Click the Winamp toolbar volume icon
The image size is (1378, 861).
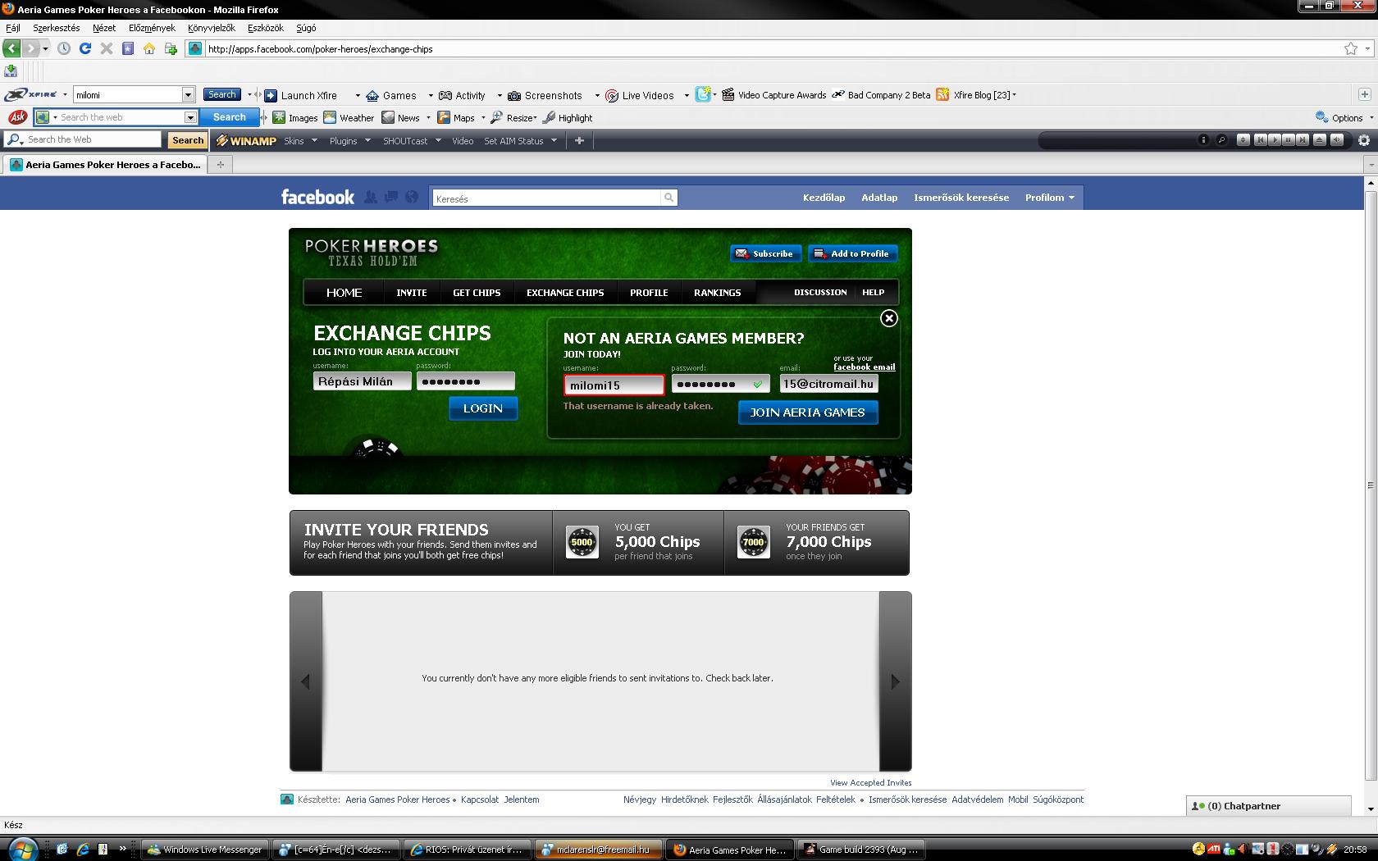[1336, 140]
